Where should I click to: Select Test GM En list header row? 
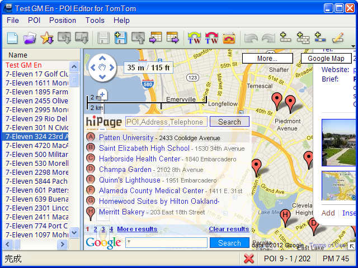point(35,65)
